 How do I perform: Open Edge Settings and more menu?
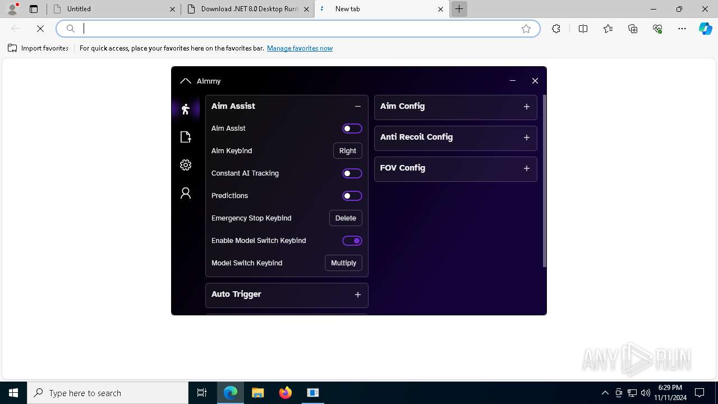click(682, 29)
